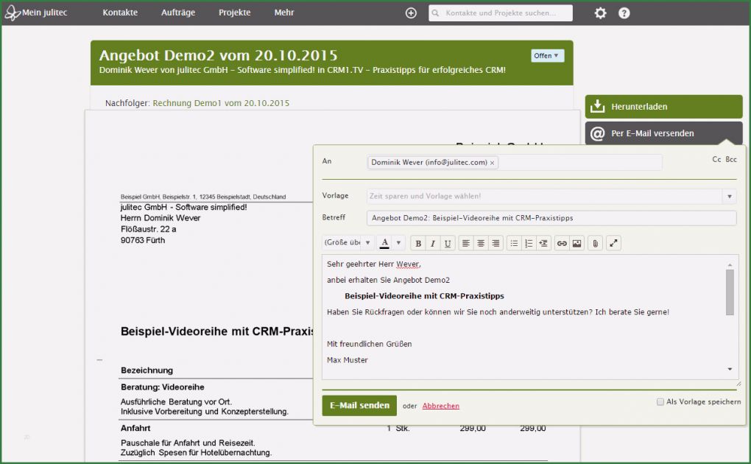Center-align the selected email text
This screenshot has height=464, width=751.
tap(480, 243)
